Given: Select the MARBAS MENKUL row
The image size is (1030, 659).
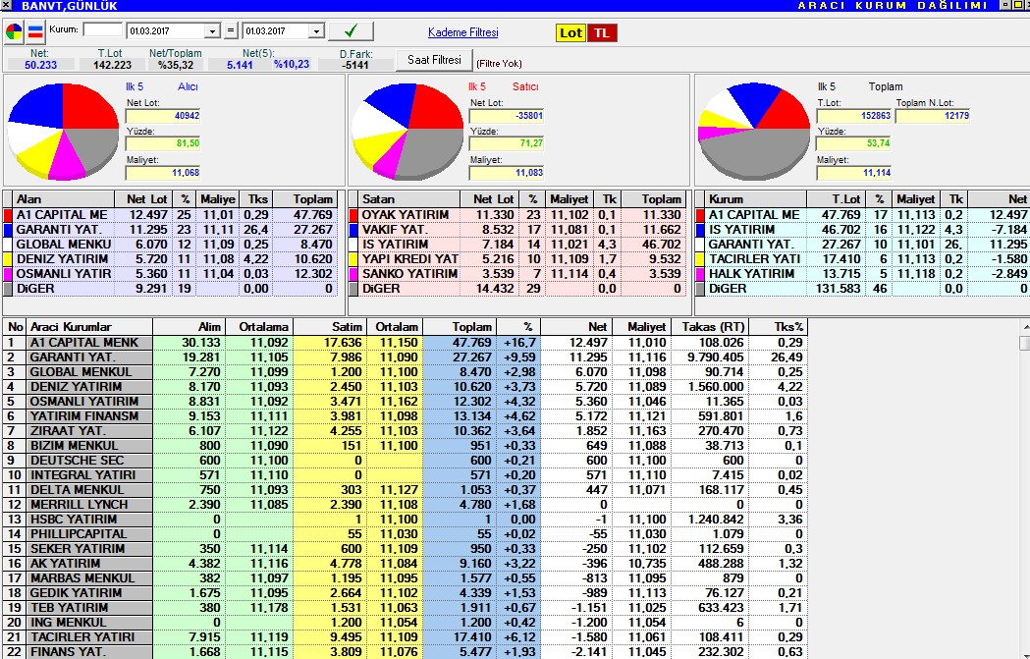Looking at the screenshot, I should pyautogui.click(x=406, y=578).
